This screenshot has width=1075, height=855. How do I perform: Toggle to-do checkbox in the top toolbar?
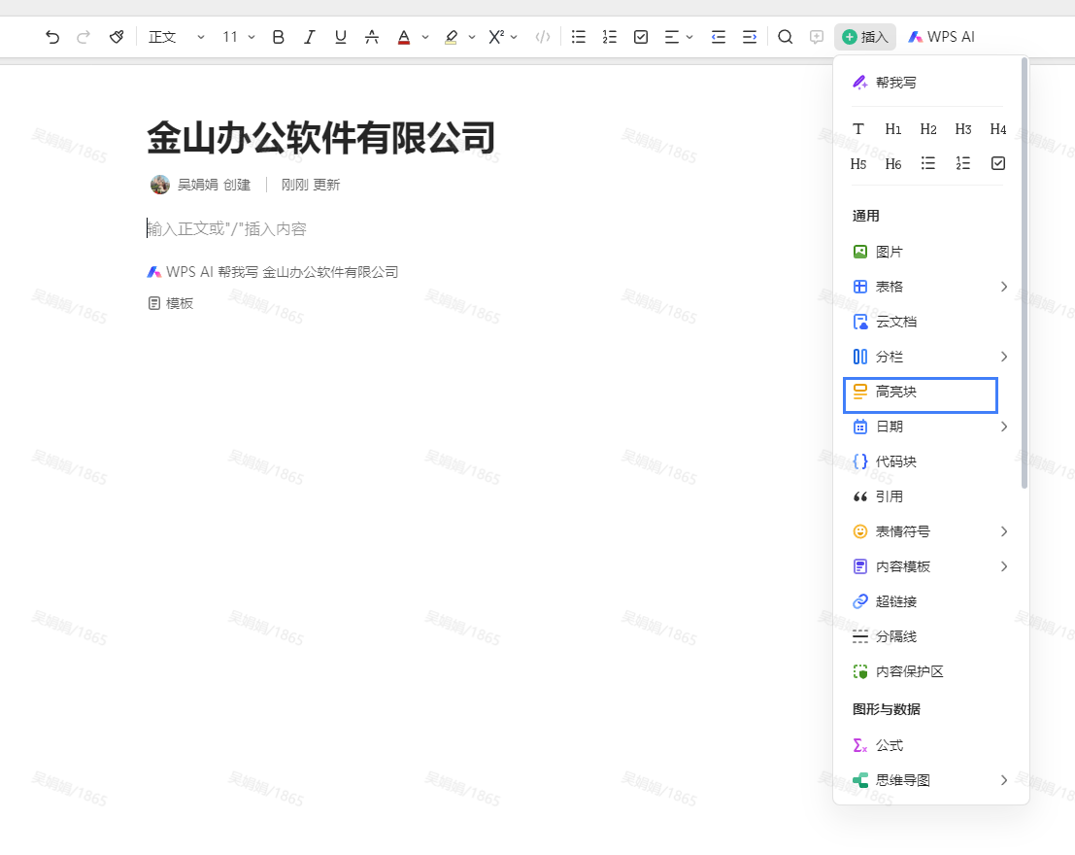641,37
